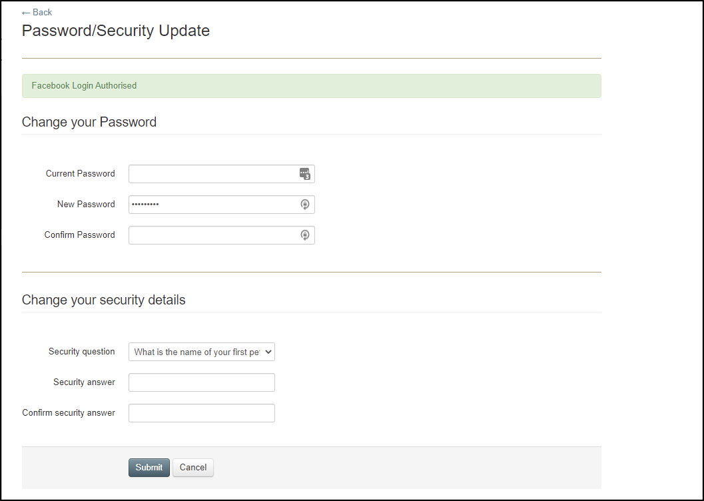This screenshot has height=501, width=704.
Task: Click the Current Password label
Action: tap(81, 174)
